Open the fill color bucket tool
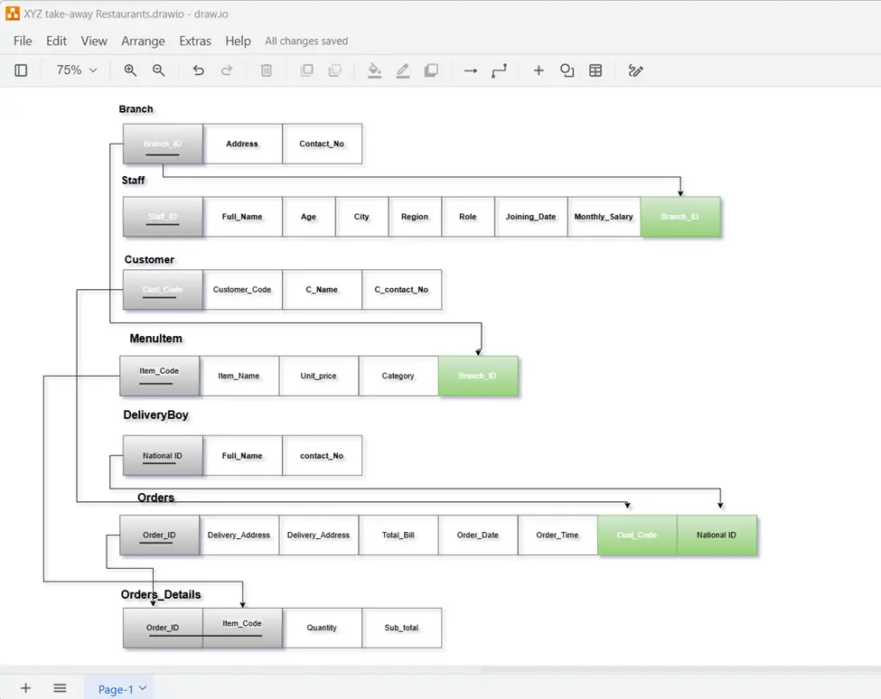The width and height of the screenshot is (881, 699). 374,70
